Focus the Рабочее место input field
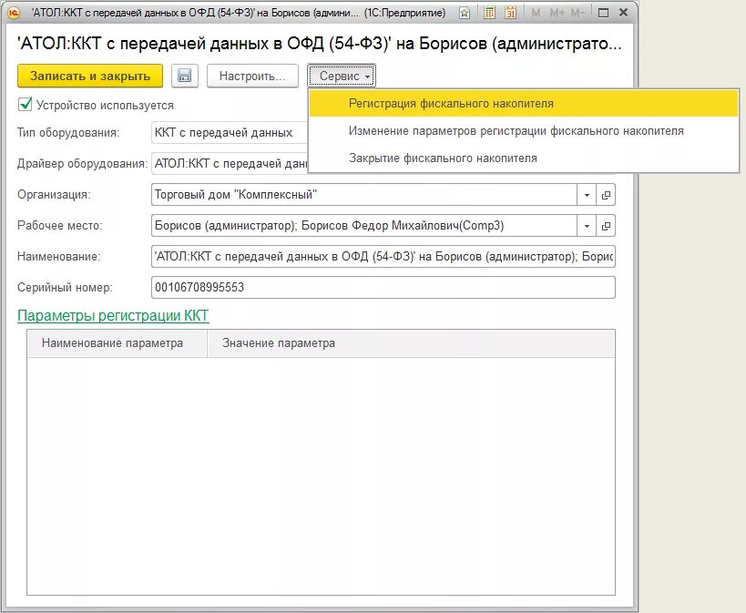The image size is (746, 613). coord(364,226)
